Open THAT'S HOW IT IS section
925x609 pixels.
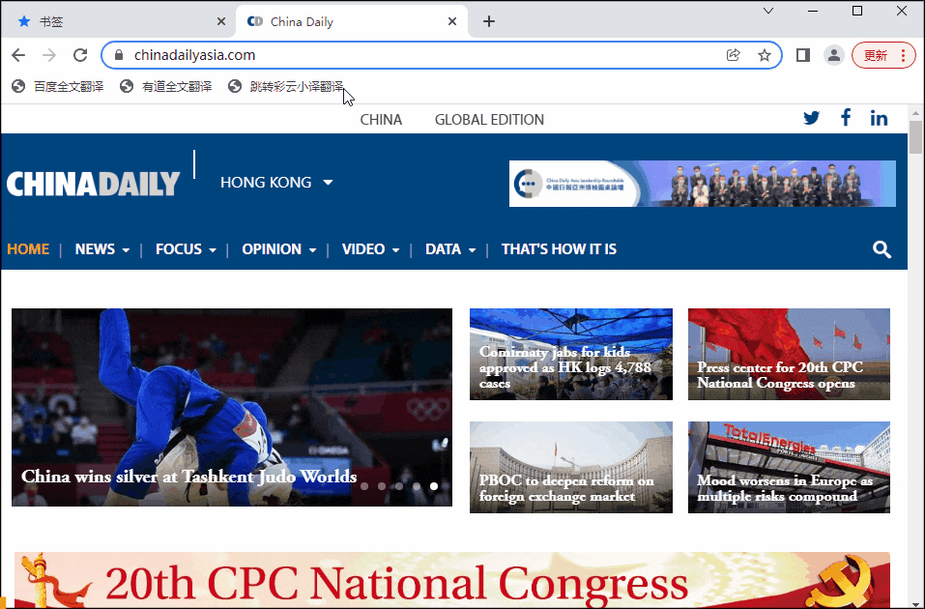(x=559, y=249)
